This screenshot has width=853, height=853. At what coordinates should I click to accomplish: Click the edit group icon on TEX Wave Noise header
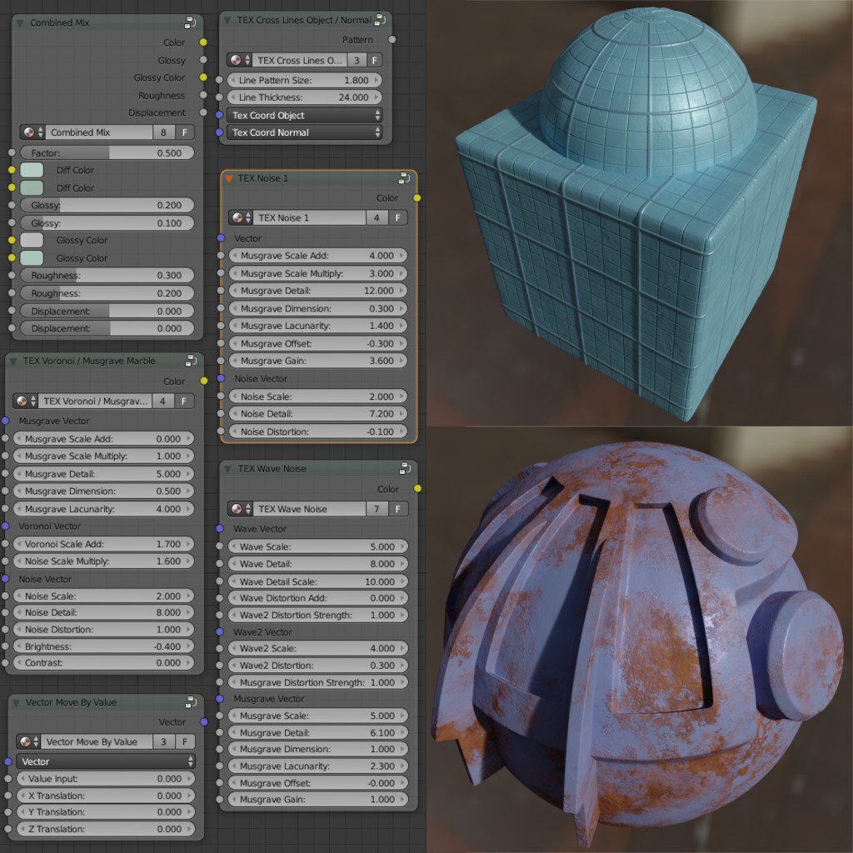click(x=407, y=468)
